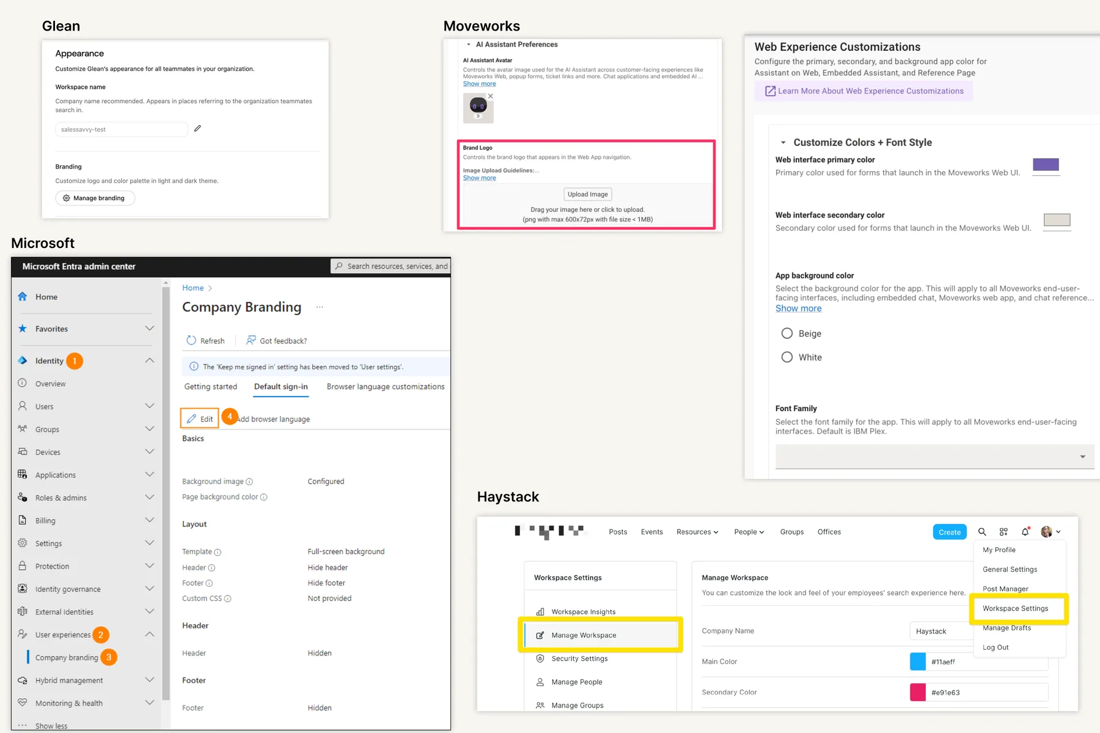Viewport: 1100px width, 733px height.
Task: Click the info icon next to Background image
Action: 249,481
